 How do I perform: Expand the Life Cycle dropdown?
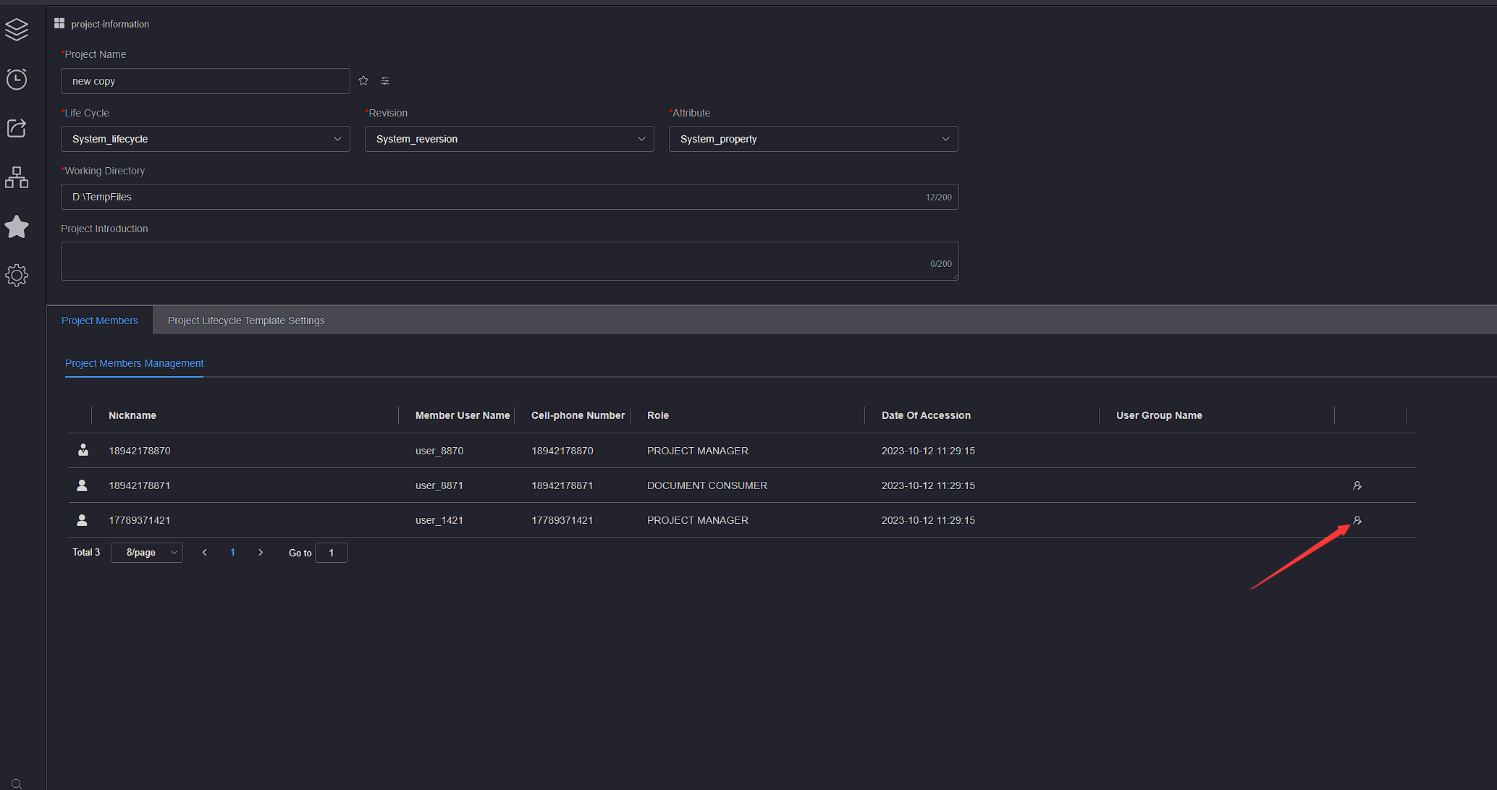[206, 139]
